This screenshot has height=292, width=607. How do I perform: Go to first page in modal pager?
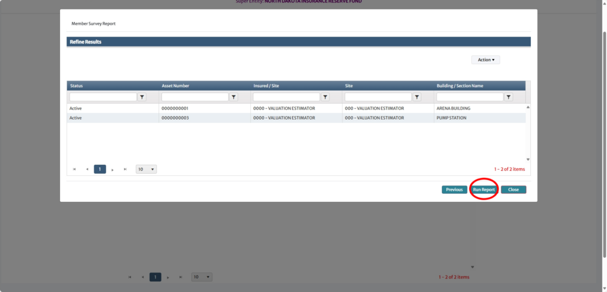[x=74, y=170]
